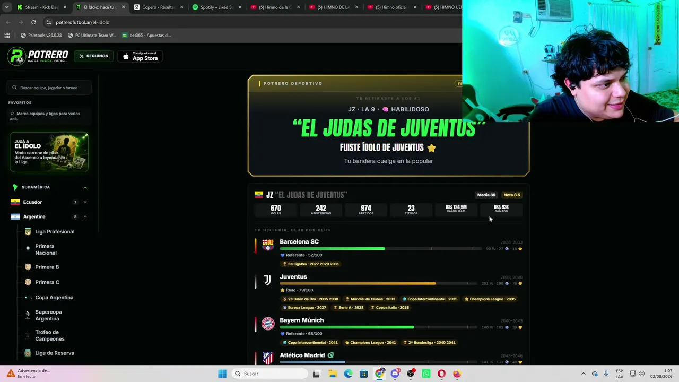Click the Liga Profesional league badge
Viewport: 679px width, 382px height.
pos(28,232)
